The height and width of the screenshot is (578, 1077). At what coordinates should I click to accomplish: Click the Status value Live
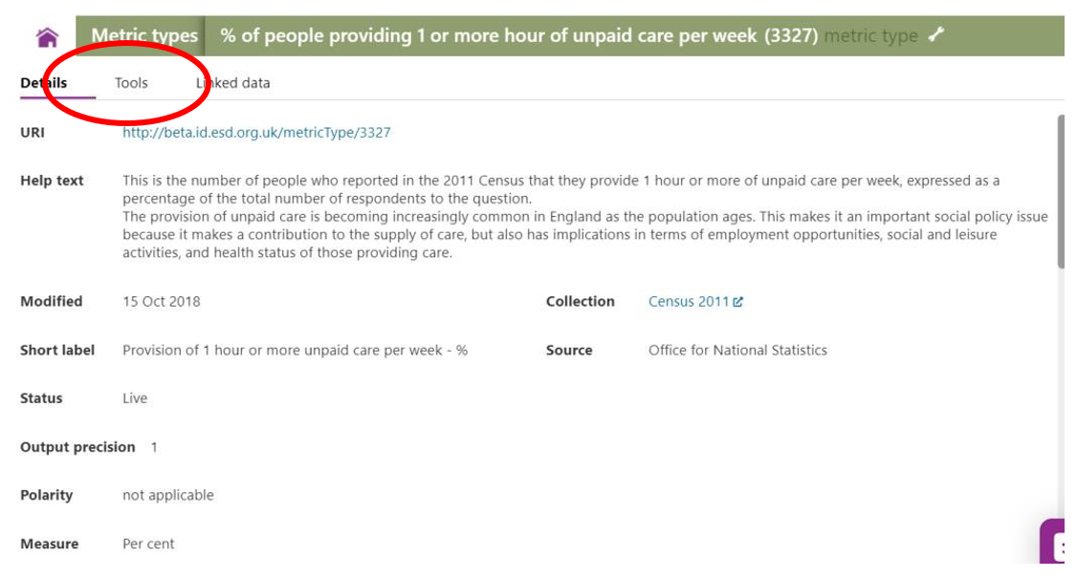tap(135, 398)
